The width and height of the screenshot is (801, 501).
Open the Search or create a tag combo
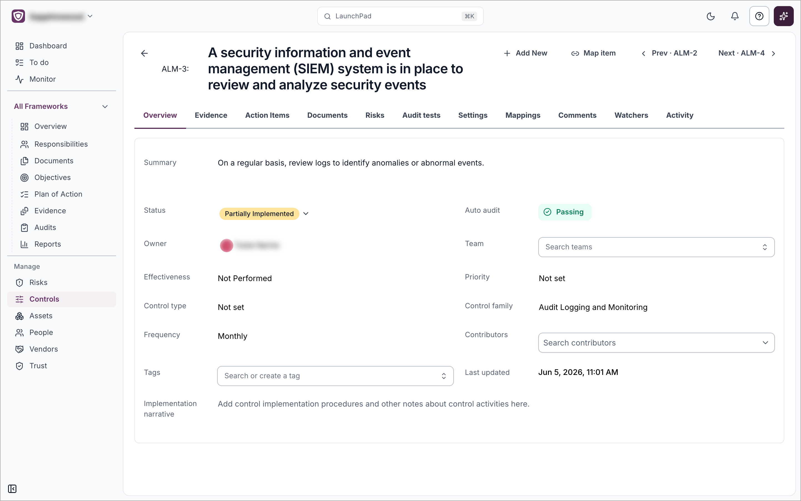pyautogui.click(x=336, y=376)
